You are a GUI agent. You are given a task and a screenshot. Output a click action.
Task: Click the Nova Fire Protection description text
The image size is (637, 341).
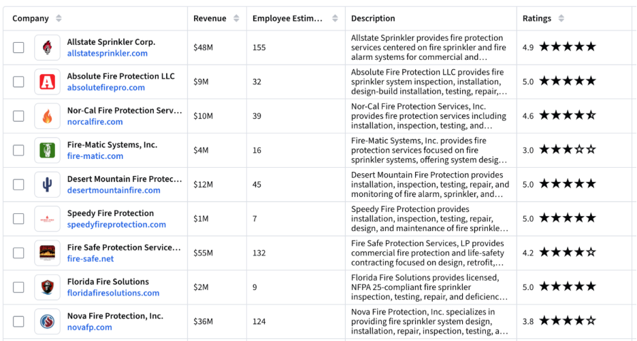429,321
